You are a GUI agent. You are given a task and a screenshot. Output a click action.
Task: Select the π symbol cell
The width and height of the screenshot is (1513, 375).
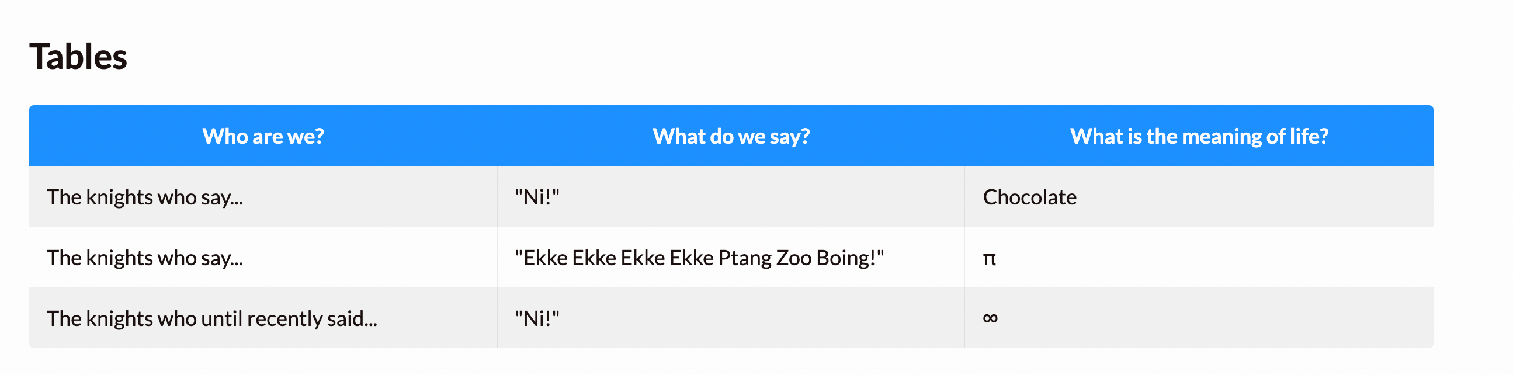[1199, 258]
